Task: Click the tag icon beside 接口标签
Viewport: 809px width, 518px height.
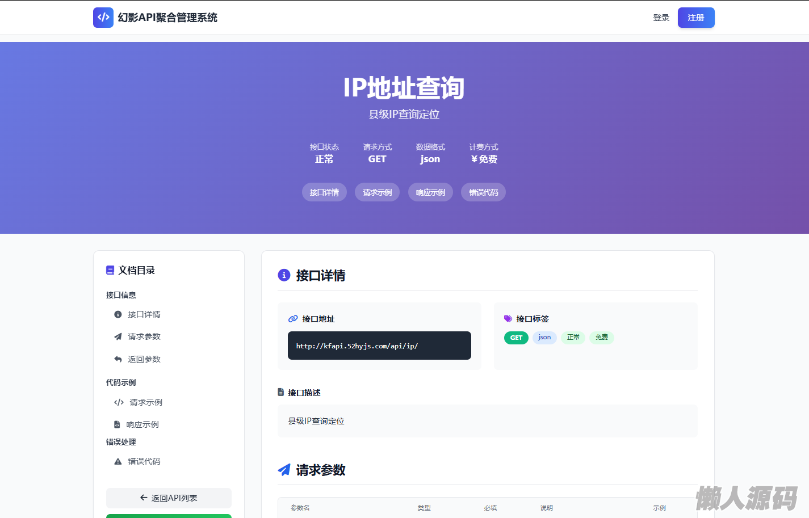Action: (508, 319)
